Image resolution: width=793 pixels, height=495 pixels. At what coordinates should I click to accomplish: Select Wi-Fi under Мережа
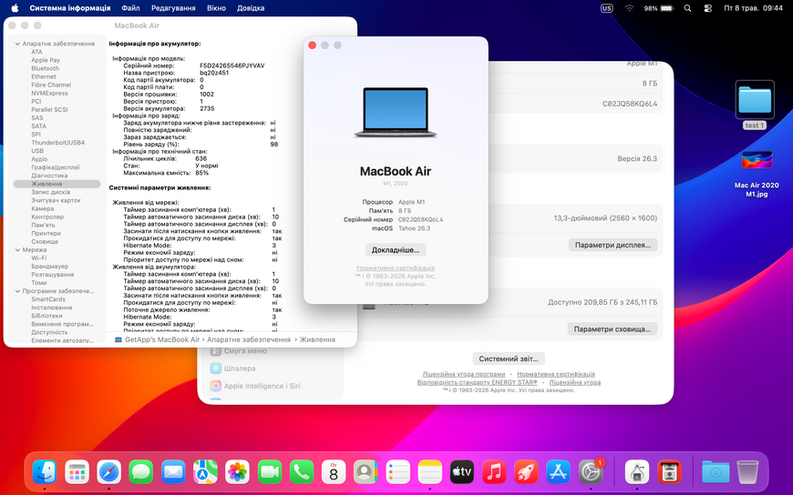[39, 258]
